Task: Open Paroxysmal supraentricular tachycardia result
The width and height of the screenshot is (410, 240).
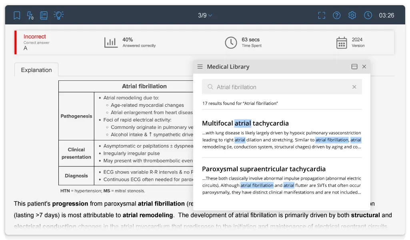Action: point(264,169)
